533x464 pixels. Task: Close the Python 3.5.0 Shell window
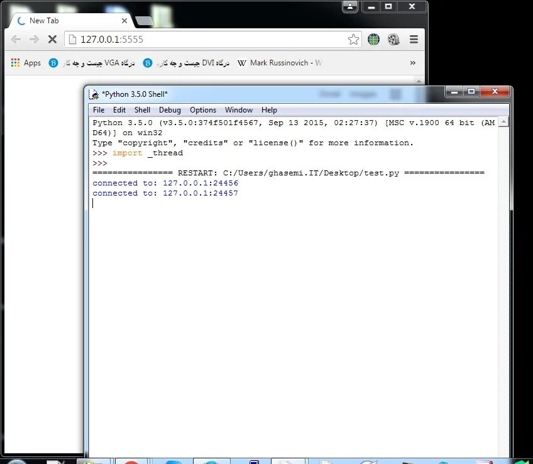pos(495,92)
